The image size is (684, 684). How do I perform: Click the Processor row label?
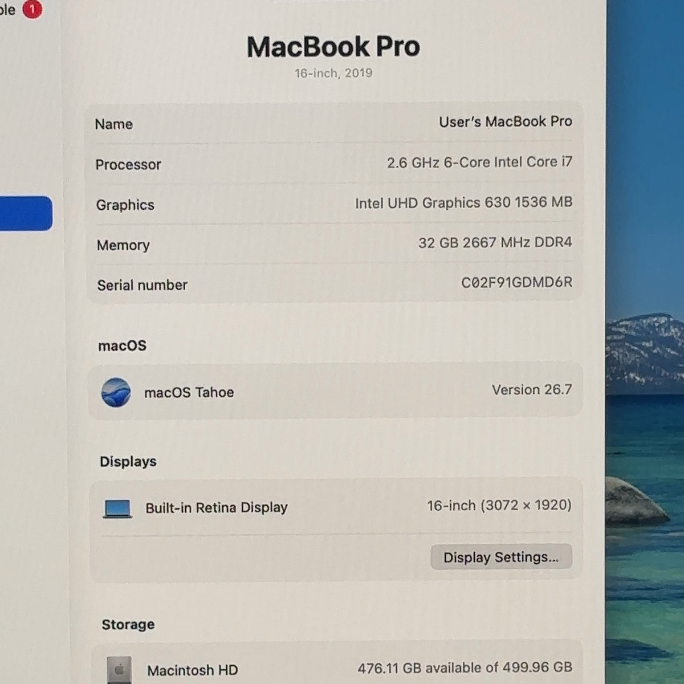coord(128,165)
